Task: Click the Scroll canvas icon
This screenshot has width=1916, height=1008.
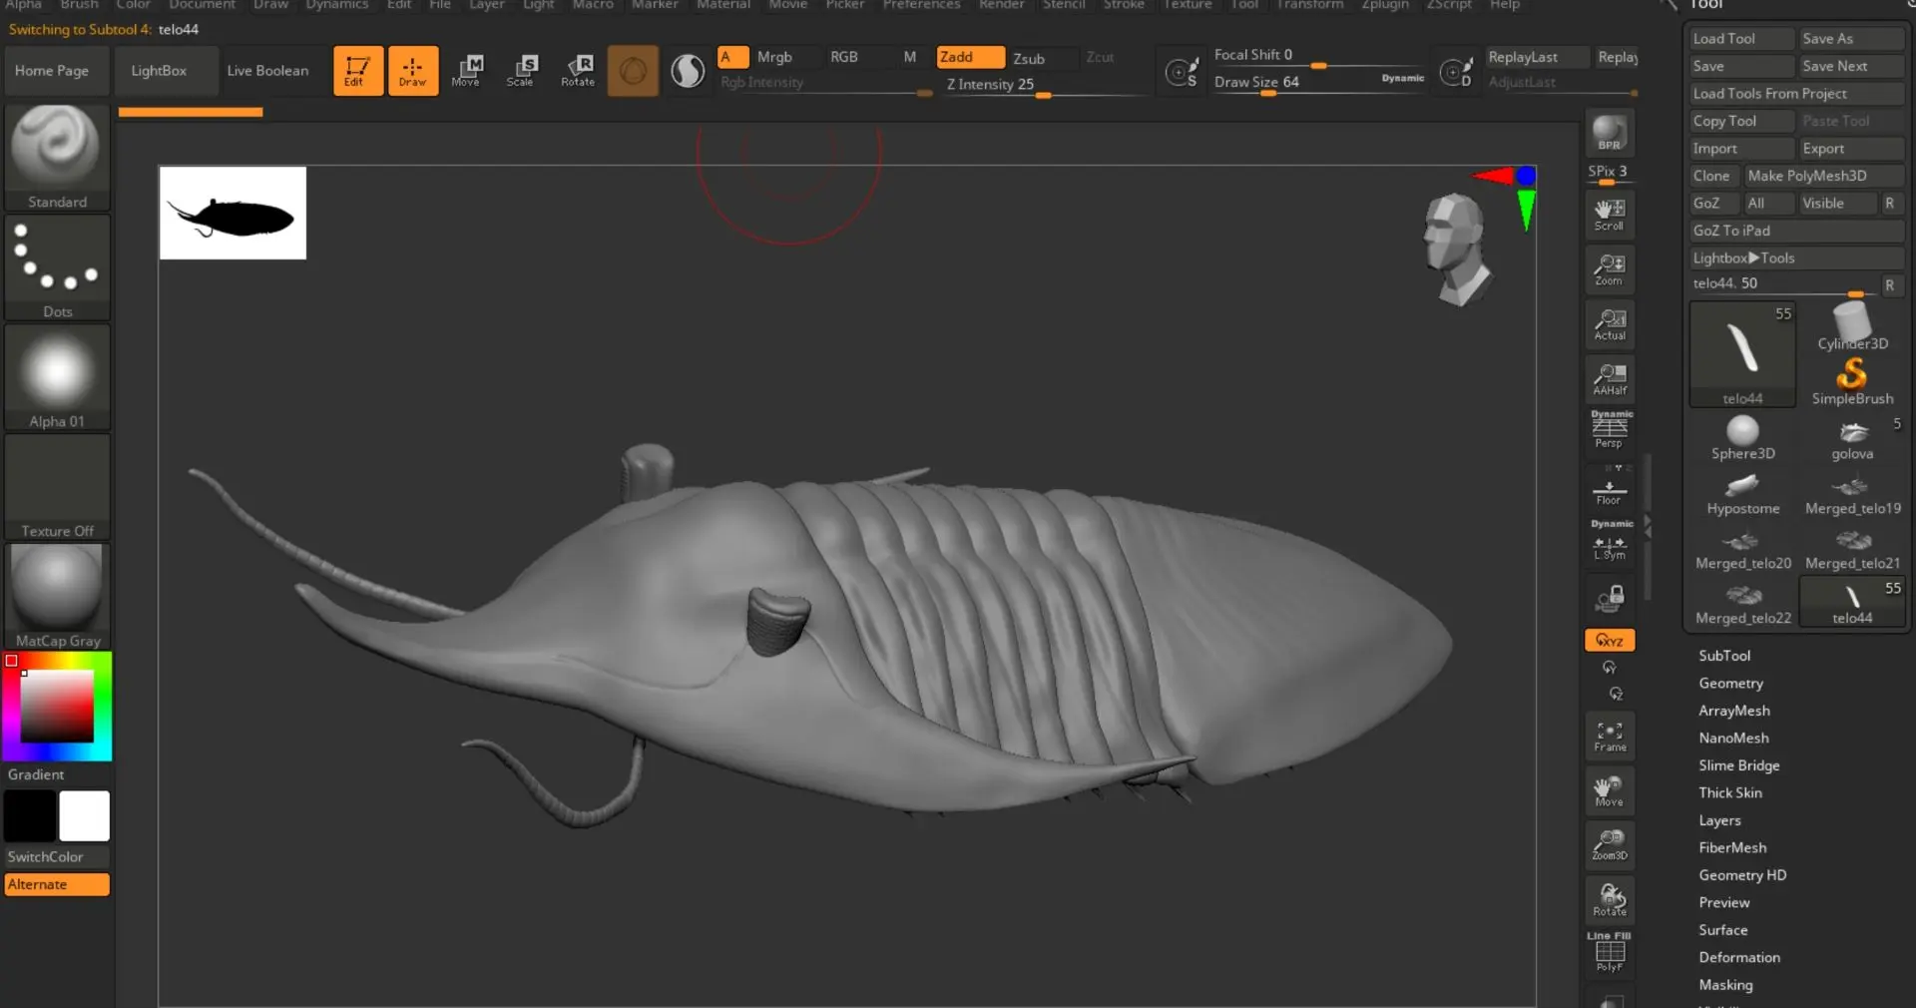Action: (x=1609, y=215)
